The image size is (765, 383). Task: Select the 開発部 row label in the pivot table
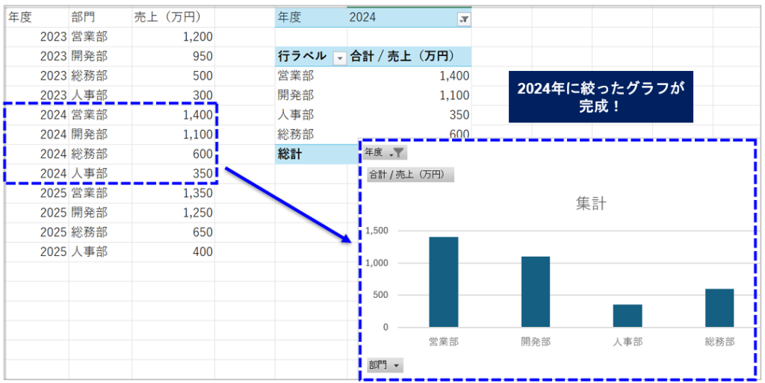click(311, 96)
